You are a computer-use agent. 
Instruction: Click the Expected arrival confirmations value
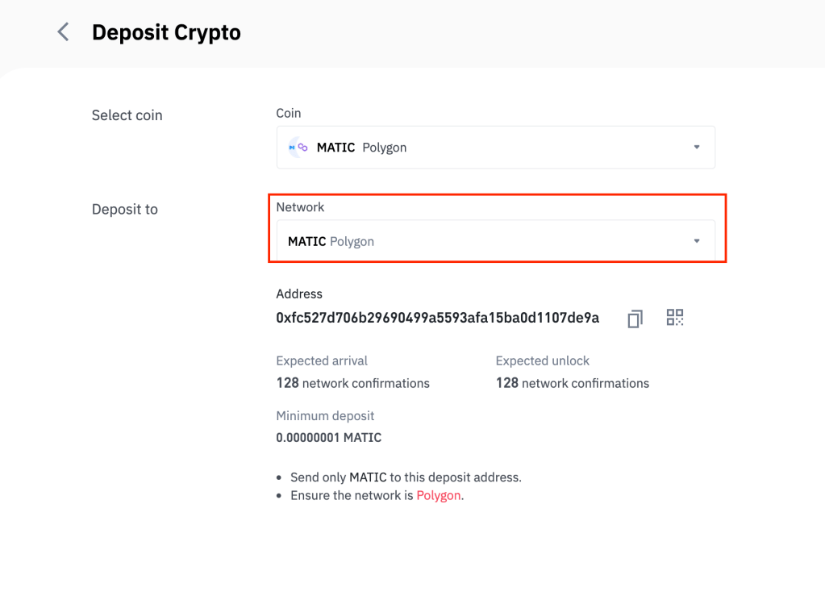tap(352, 383)
